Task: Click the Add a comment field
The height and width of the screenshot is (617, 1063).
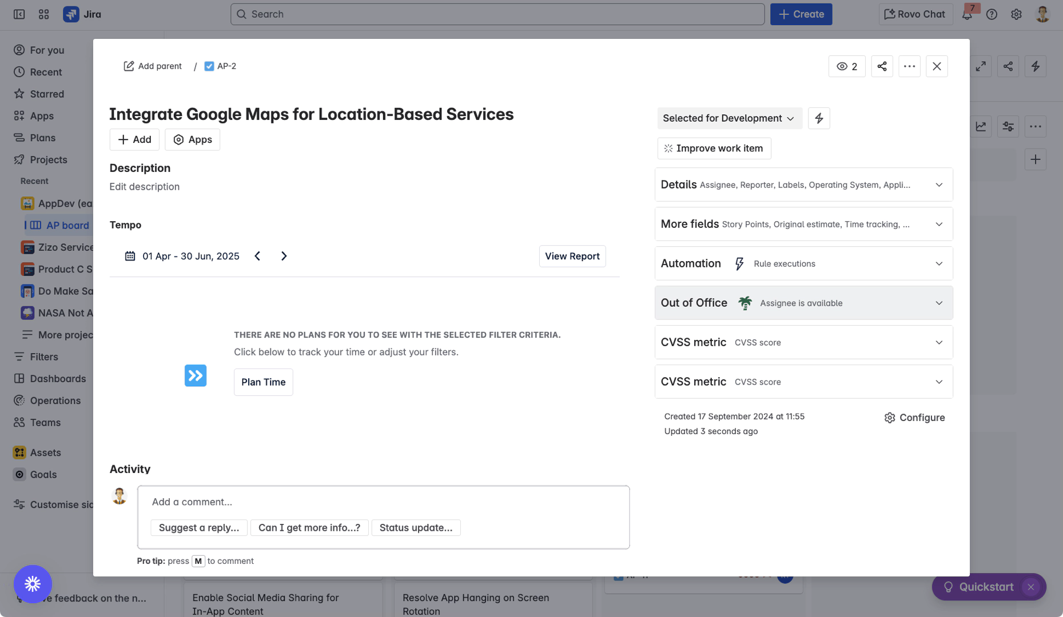Action: pos(383,502)
